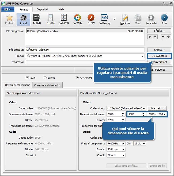This screenshot has height=176, width=174.
Task: Move input file up with arrow
Action: (x=150, y=37)
